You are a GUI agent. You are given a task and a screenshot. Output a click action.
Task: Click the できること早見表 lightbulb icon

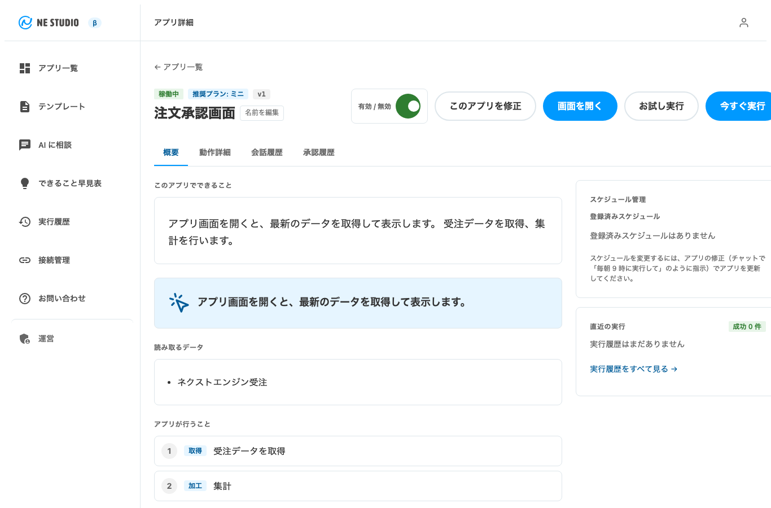25,183
